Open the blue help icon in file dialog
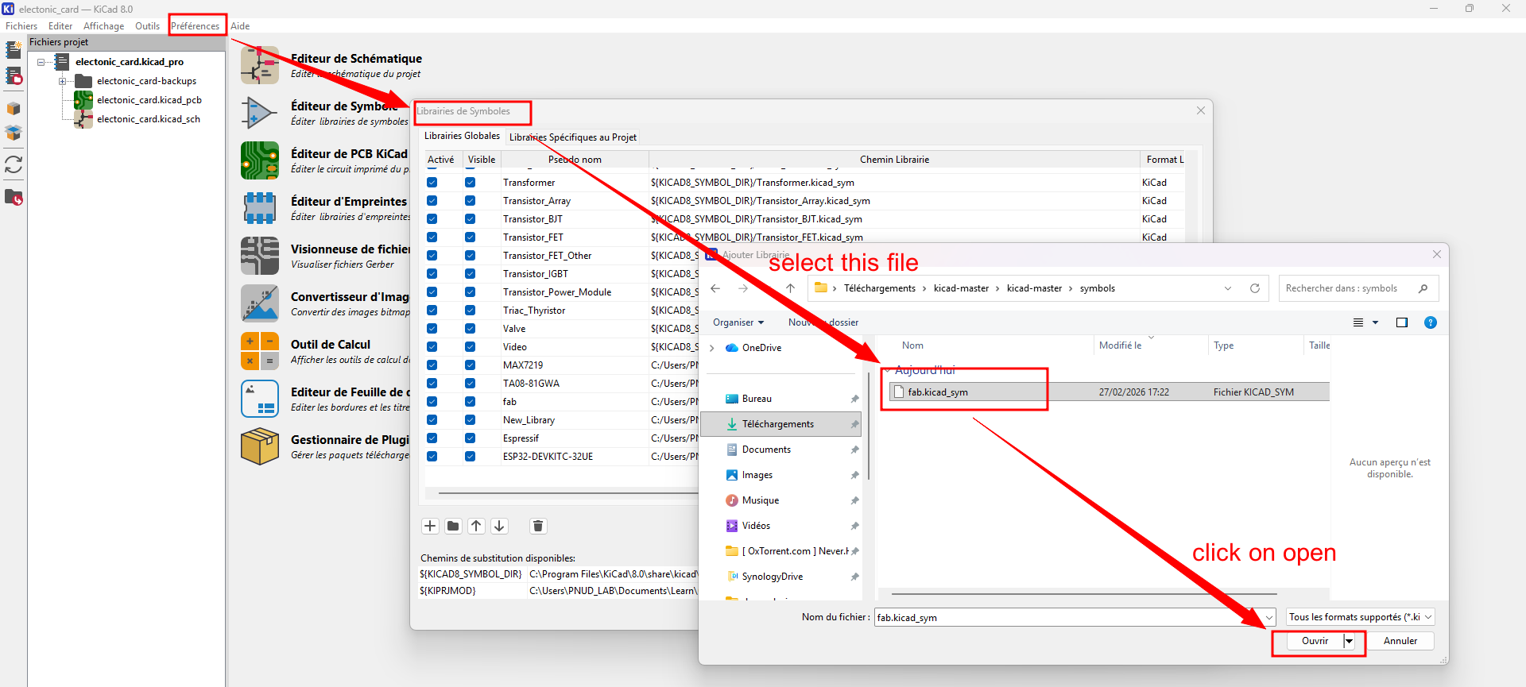The height and width of the screenshot is (687, 1526). (1431, 322)
